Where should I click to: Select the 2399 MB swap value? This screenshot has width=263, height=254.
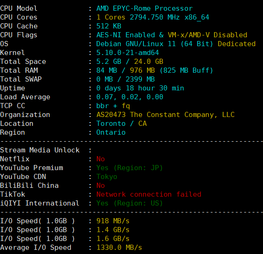pyautogui.click(x=140, y=79)
